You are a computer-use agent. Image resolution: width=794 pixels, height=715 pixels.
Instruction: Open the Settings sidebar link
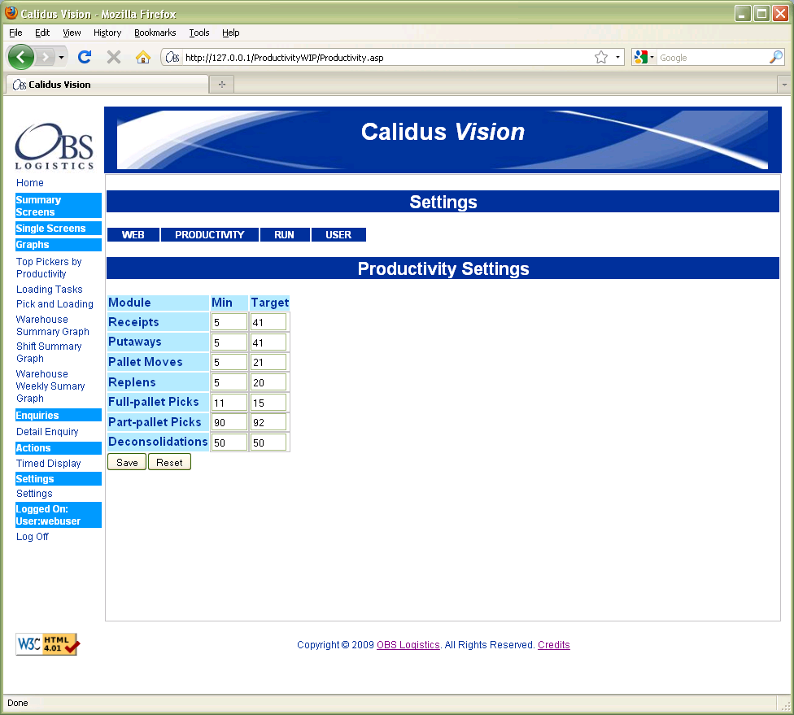(34, 493)
